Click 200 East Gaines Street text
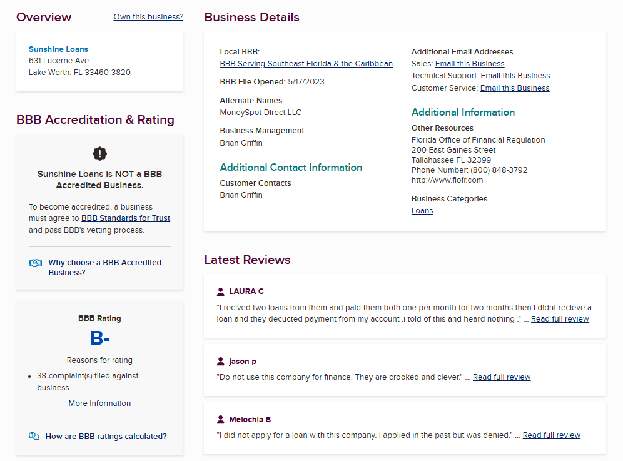The height and width of the screenshot is (461, 623). click(453, 150)
